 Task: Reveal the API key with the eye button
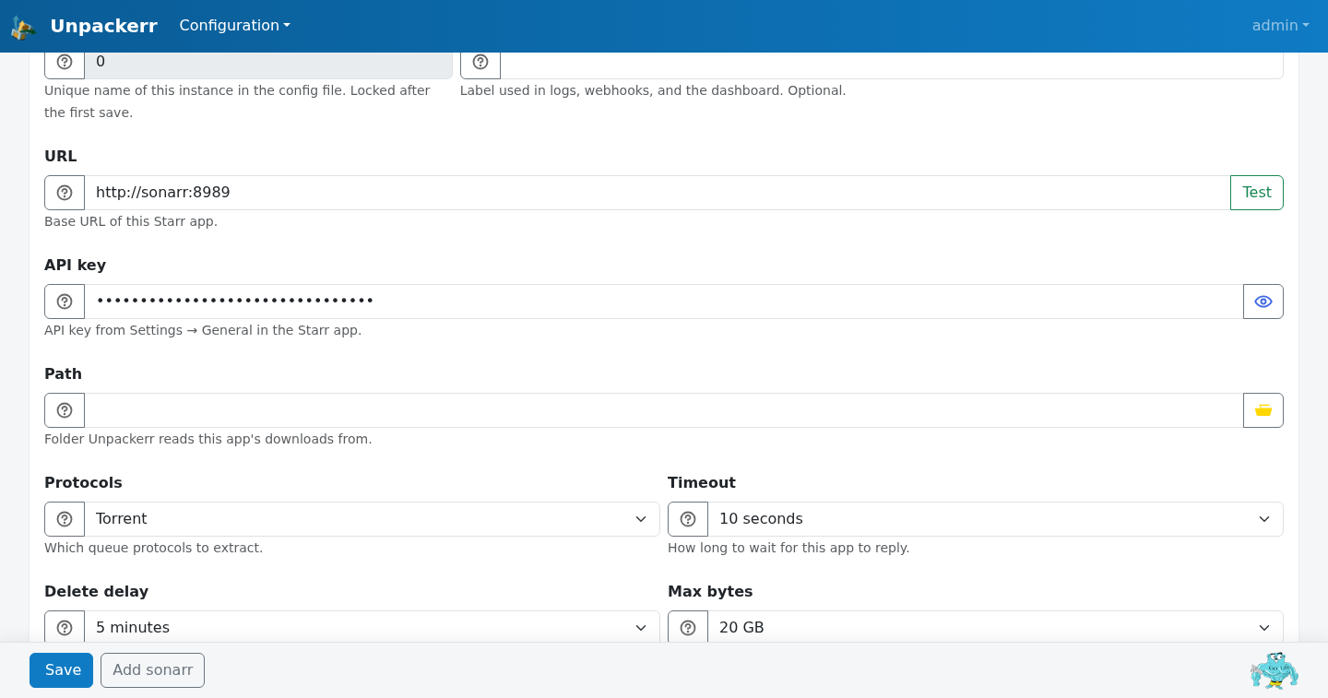click(x=1263, y=302)
